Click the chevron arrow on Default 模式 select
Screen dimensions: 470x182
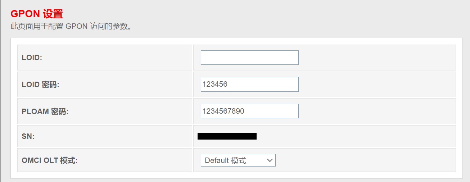pos(270,160)
